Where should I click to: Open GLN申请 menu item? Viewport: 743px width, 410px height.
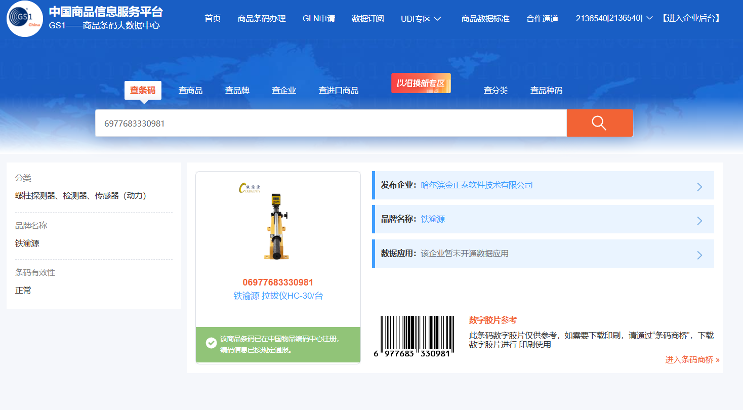(x=319, y=19)
